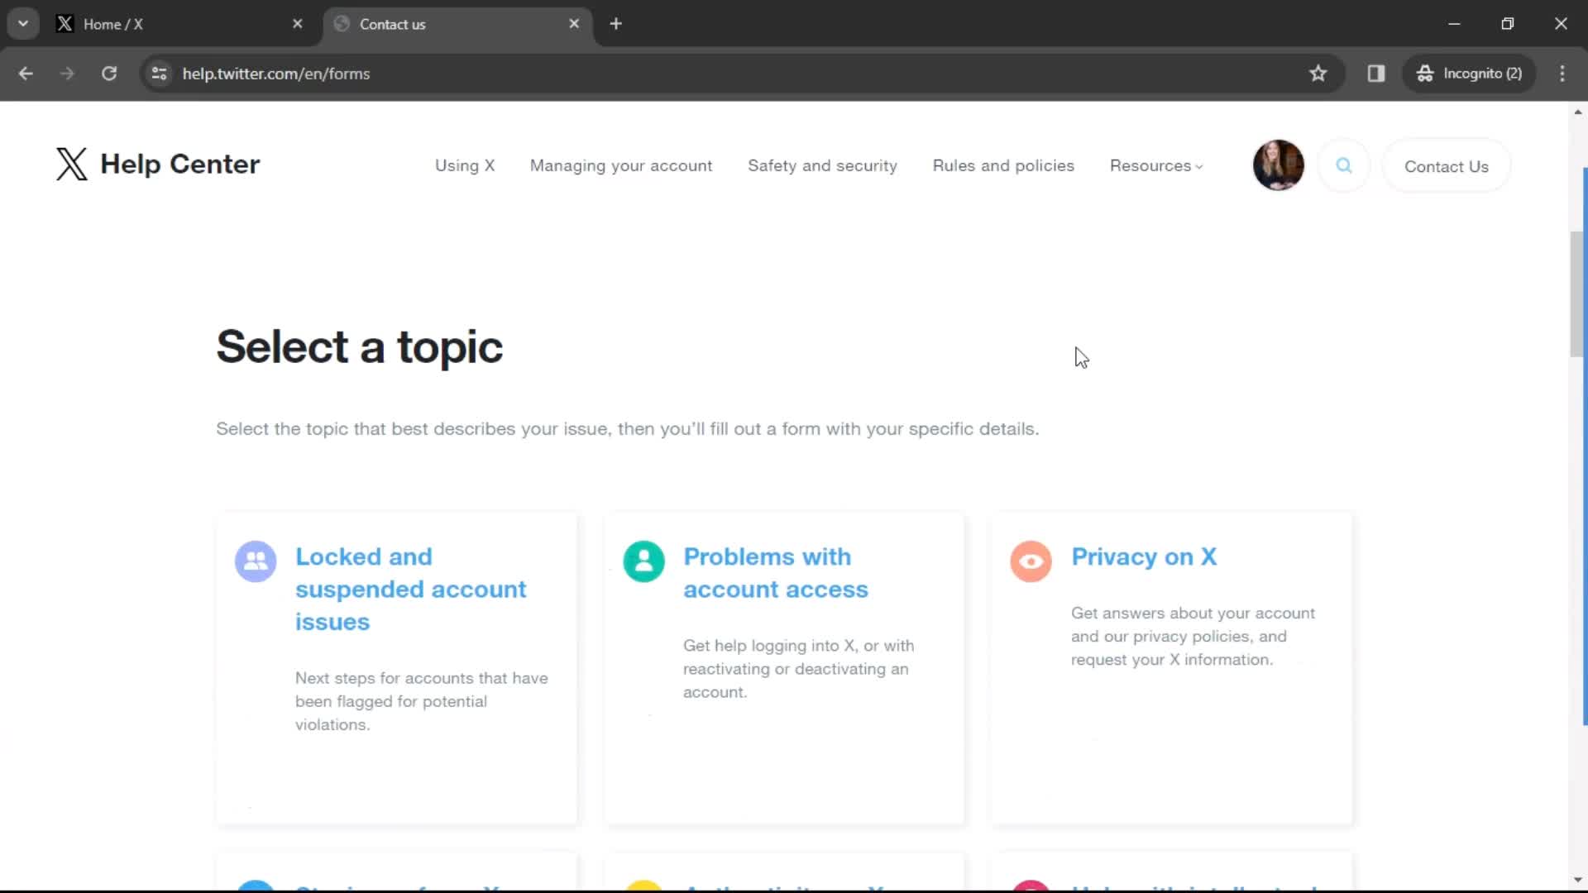Image resolution: width=1588 pixels, height=893 pixels.
Task: Click the orange eye Privacy on X icon
Action: (x=1031, y=561)
